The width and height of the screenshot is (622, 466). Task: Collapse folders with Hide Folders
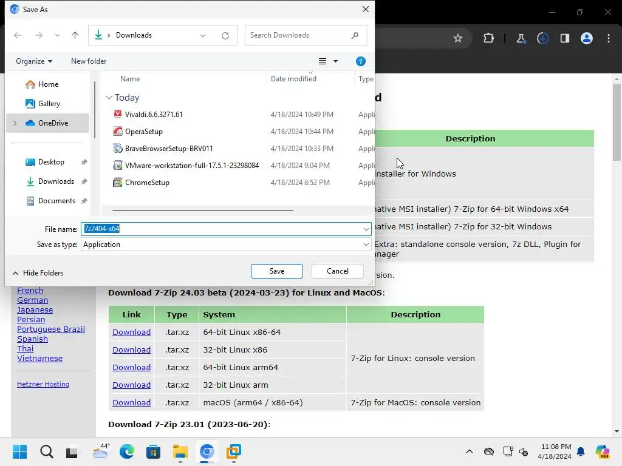pyautogui.click(x=38, y=273)
